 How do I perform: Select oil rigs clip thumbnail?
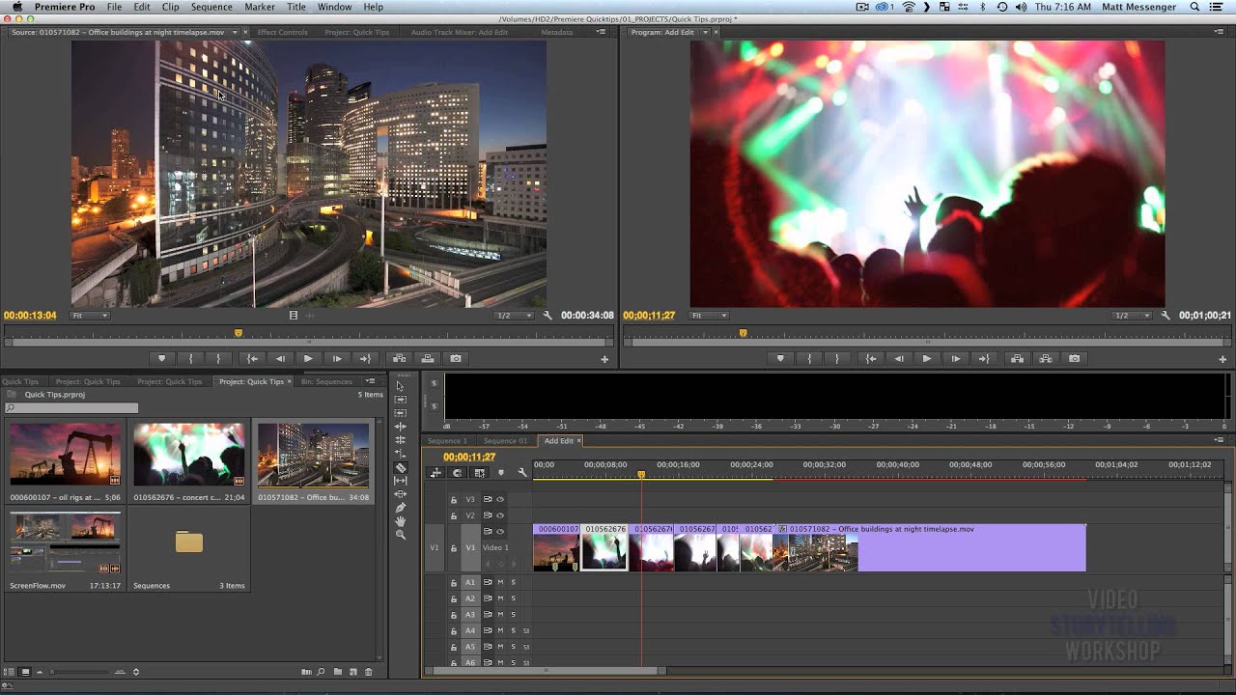point(65,454)
